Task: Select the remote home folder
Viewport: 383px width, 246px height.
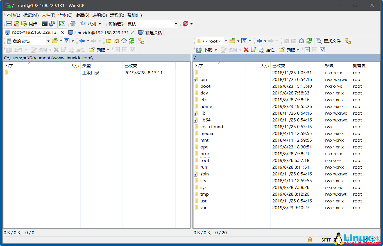Action: point(206,107)
